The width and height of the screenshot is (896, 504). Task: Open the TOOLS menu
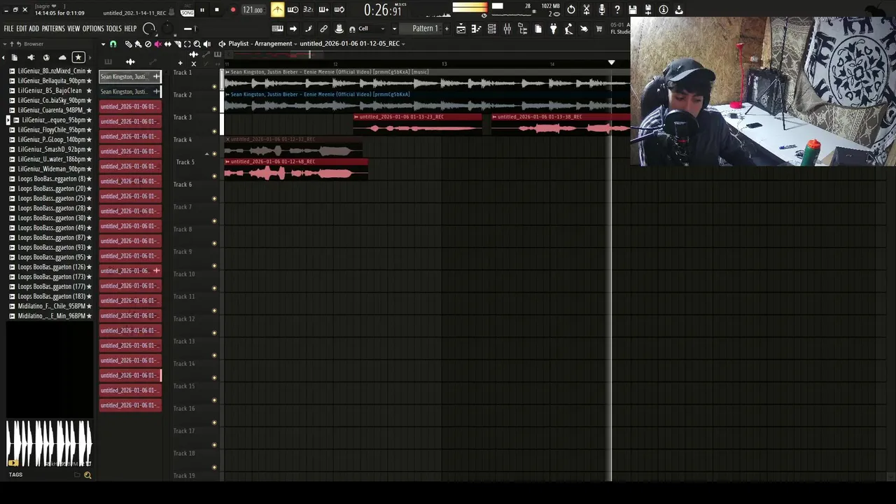tap(114, 29)
